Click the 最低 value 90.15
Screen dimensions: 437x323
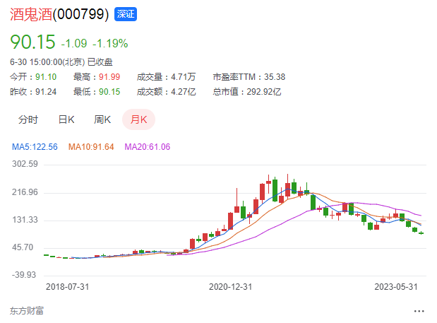pyautogui.click(x=109, y=92)
